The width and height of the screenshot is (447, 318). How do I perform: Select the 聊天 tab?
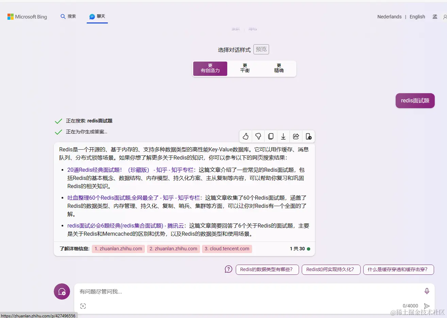(x=97, y=16)
